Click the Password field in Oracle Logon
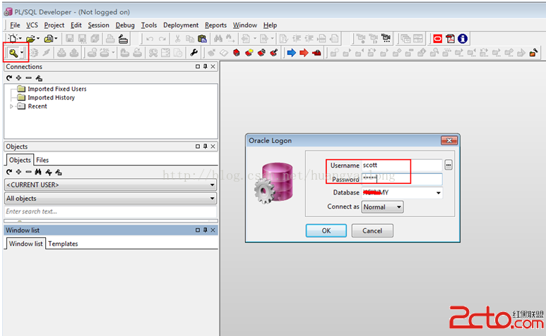Screen dimensions: 546x336 click(x=402, y=179)
